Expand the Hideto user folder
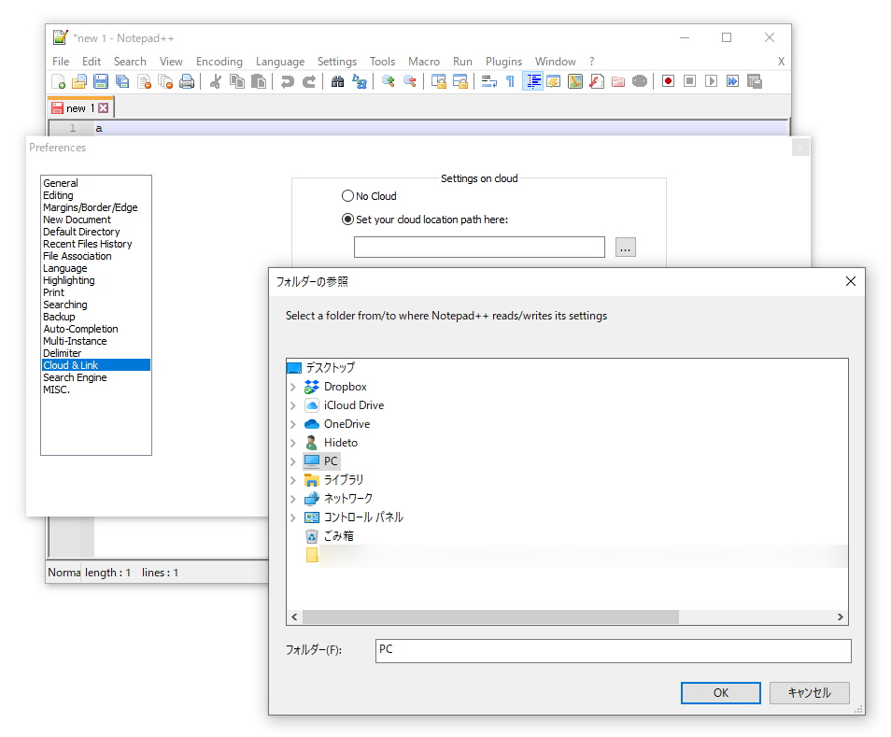The image size is (891, 737). click(x=292, y=443)
